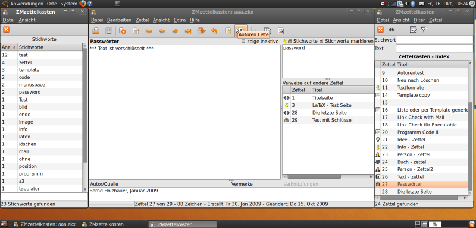Click the toolbar icon left of Autoren Liste
This screenshot has height=228, width=476.
(x=228, y=31)
